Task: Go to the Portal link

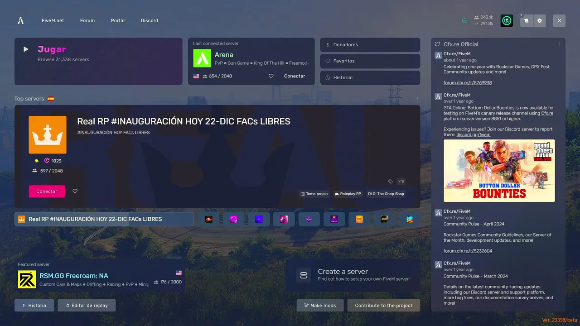Action: coord(118,20)
